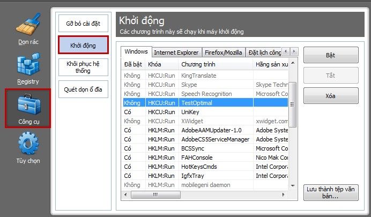Screen dimensions: 371x217
Task: Open the Quét dọn ổ đĩa section
Action: tap(83, 89)
